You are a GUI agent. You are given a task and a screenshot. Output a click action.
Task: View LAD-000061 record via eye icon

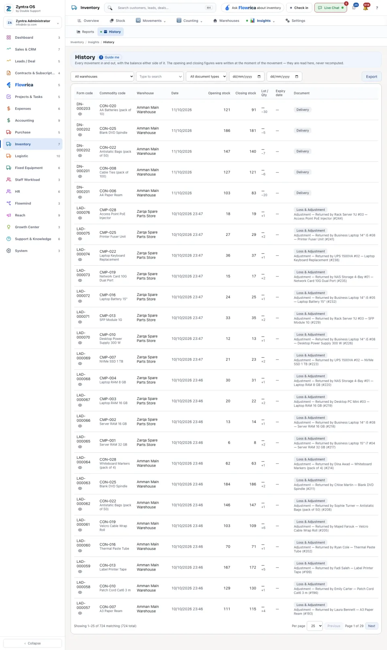coord(80,530)
